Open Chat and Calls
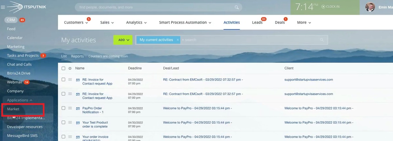 pyautogui.click(x=19, y=64)
